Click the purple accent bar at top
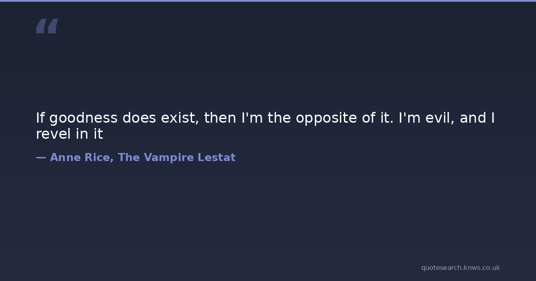This screenshot has width=536, height=281. pyautogui.click(x=268, y=1)
